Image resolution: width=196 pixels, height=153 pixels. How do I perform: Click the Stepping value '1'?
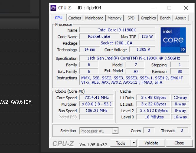point(180,65)
